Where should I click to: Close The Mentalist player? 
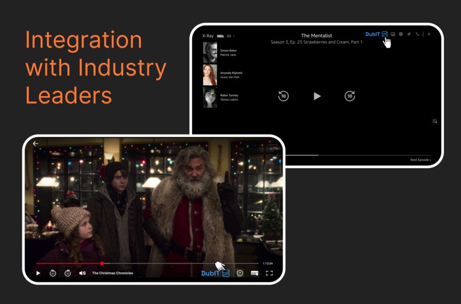click(x=429, y=34)
